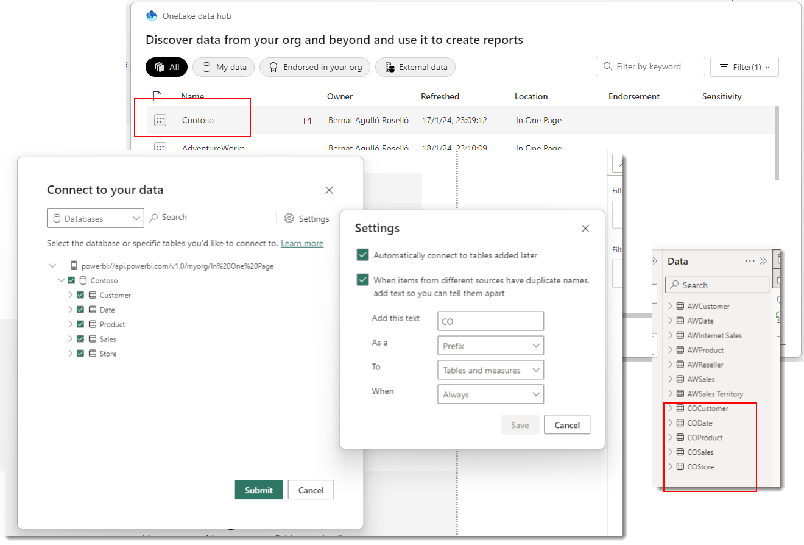Open the Prefix dropdown in Settings
Screen dimensions: 804x545
click(490, 346)
